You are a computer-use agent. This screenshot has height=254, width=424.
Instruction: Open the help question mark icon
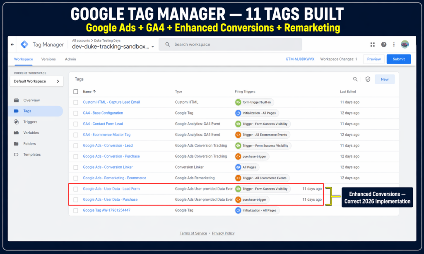383,45
